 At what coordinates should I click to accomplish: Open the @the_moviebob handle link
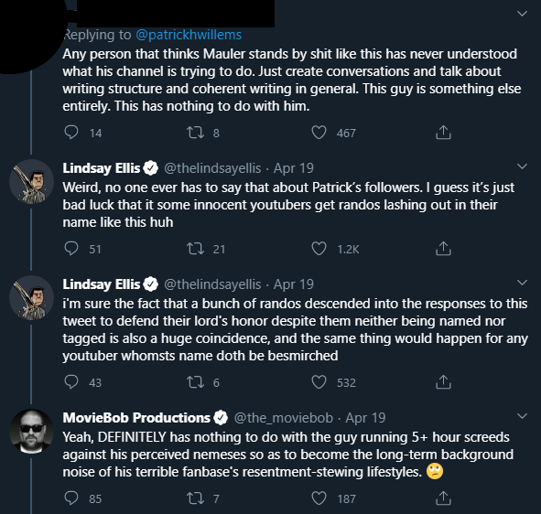tap(283, 418)
